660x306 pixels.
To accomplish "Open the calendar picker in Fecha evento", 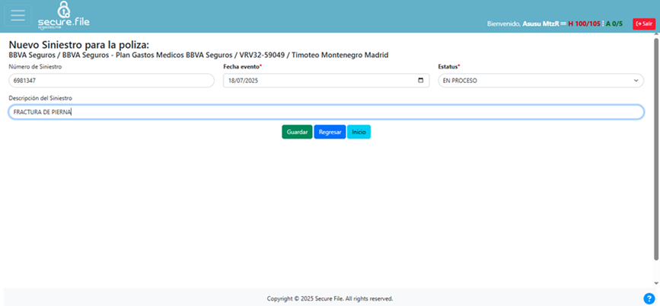I will point(421,81).
